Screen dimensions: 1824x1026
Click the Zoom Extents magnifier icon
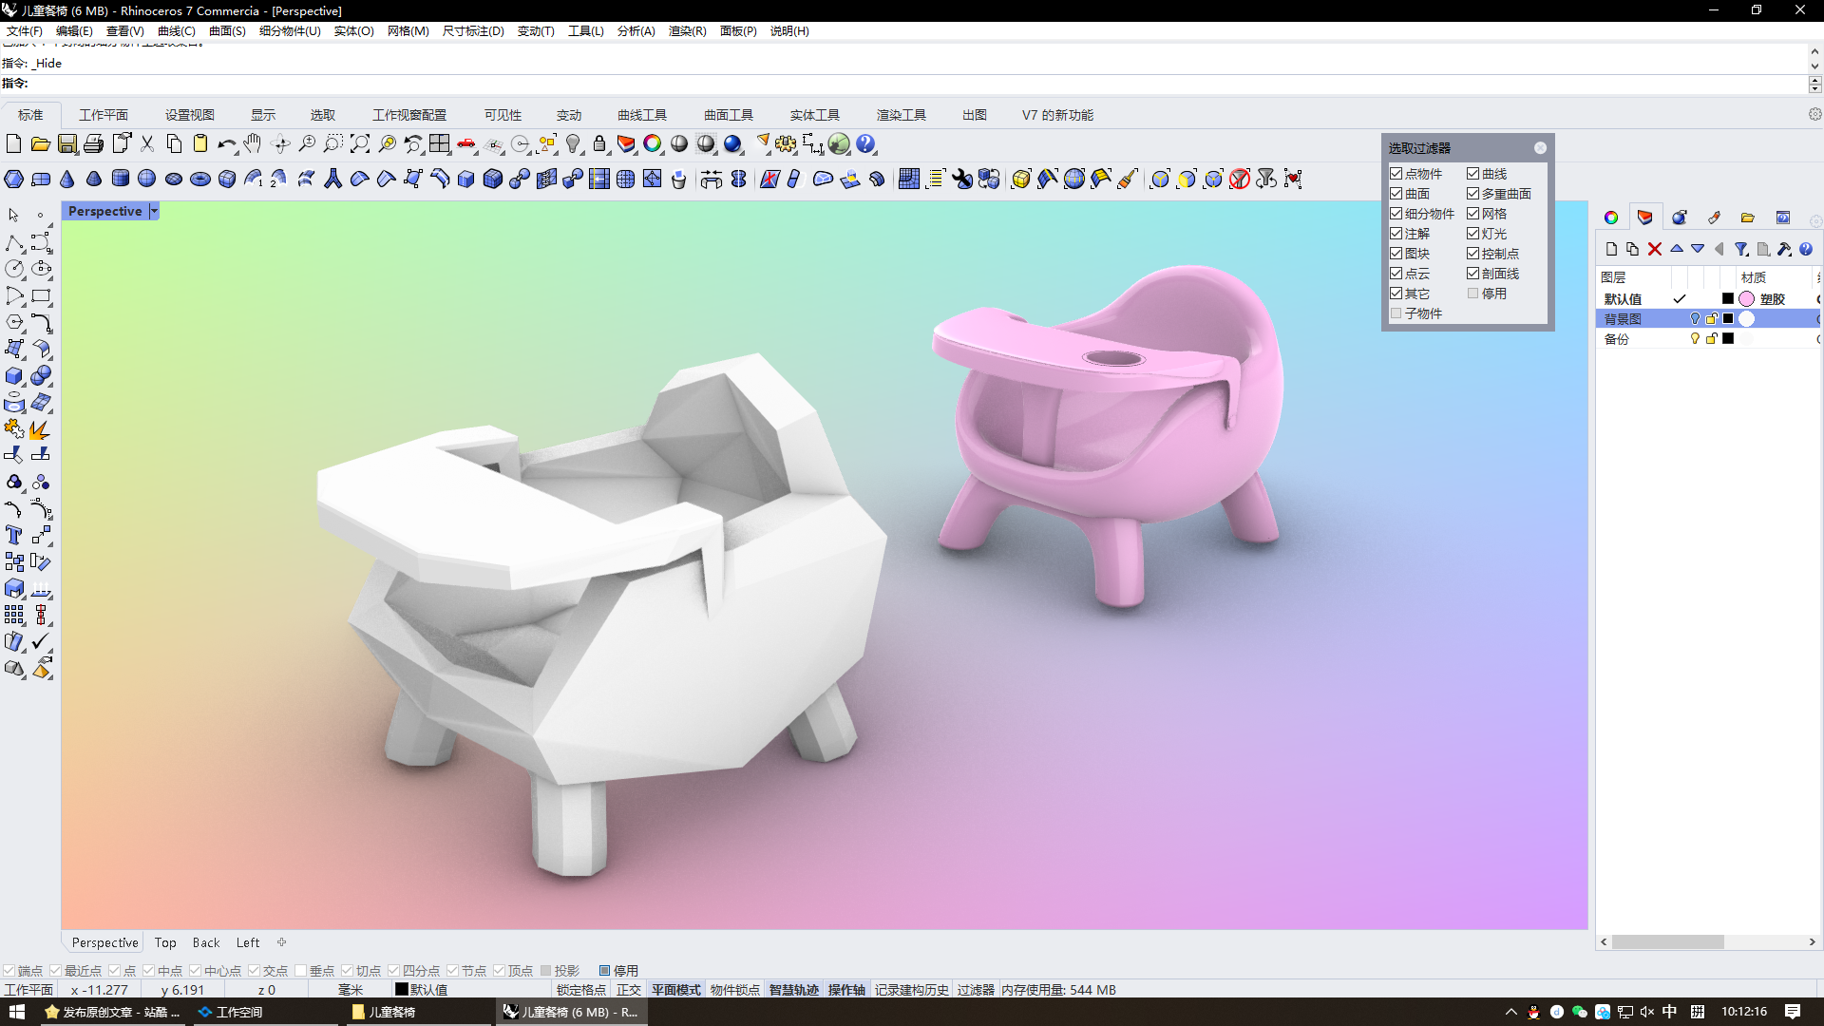359,143
